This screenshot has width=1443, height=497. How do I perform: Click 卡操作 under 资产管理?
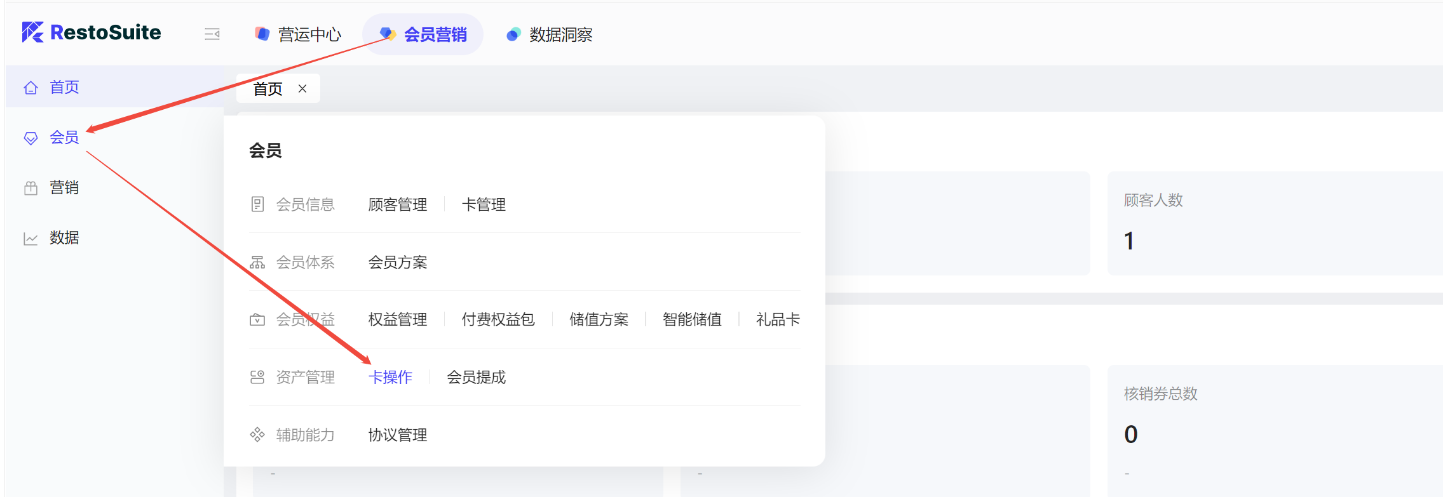click(390, 377)
